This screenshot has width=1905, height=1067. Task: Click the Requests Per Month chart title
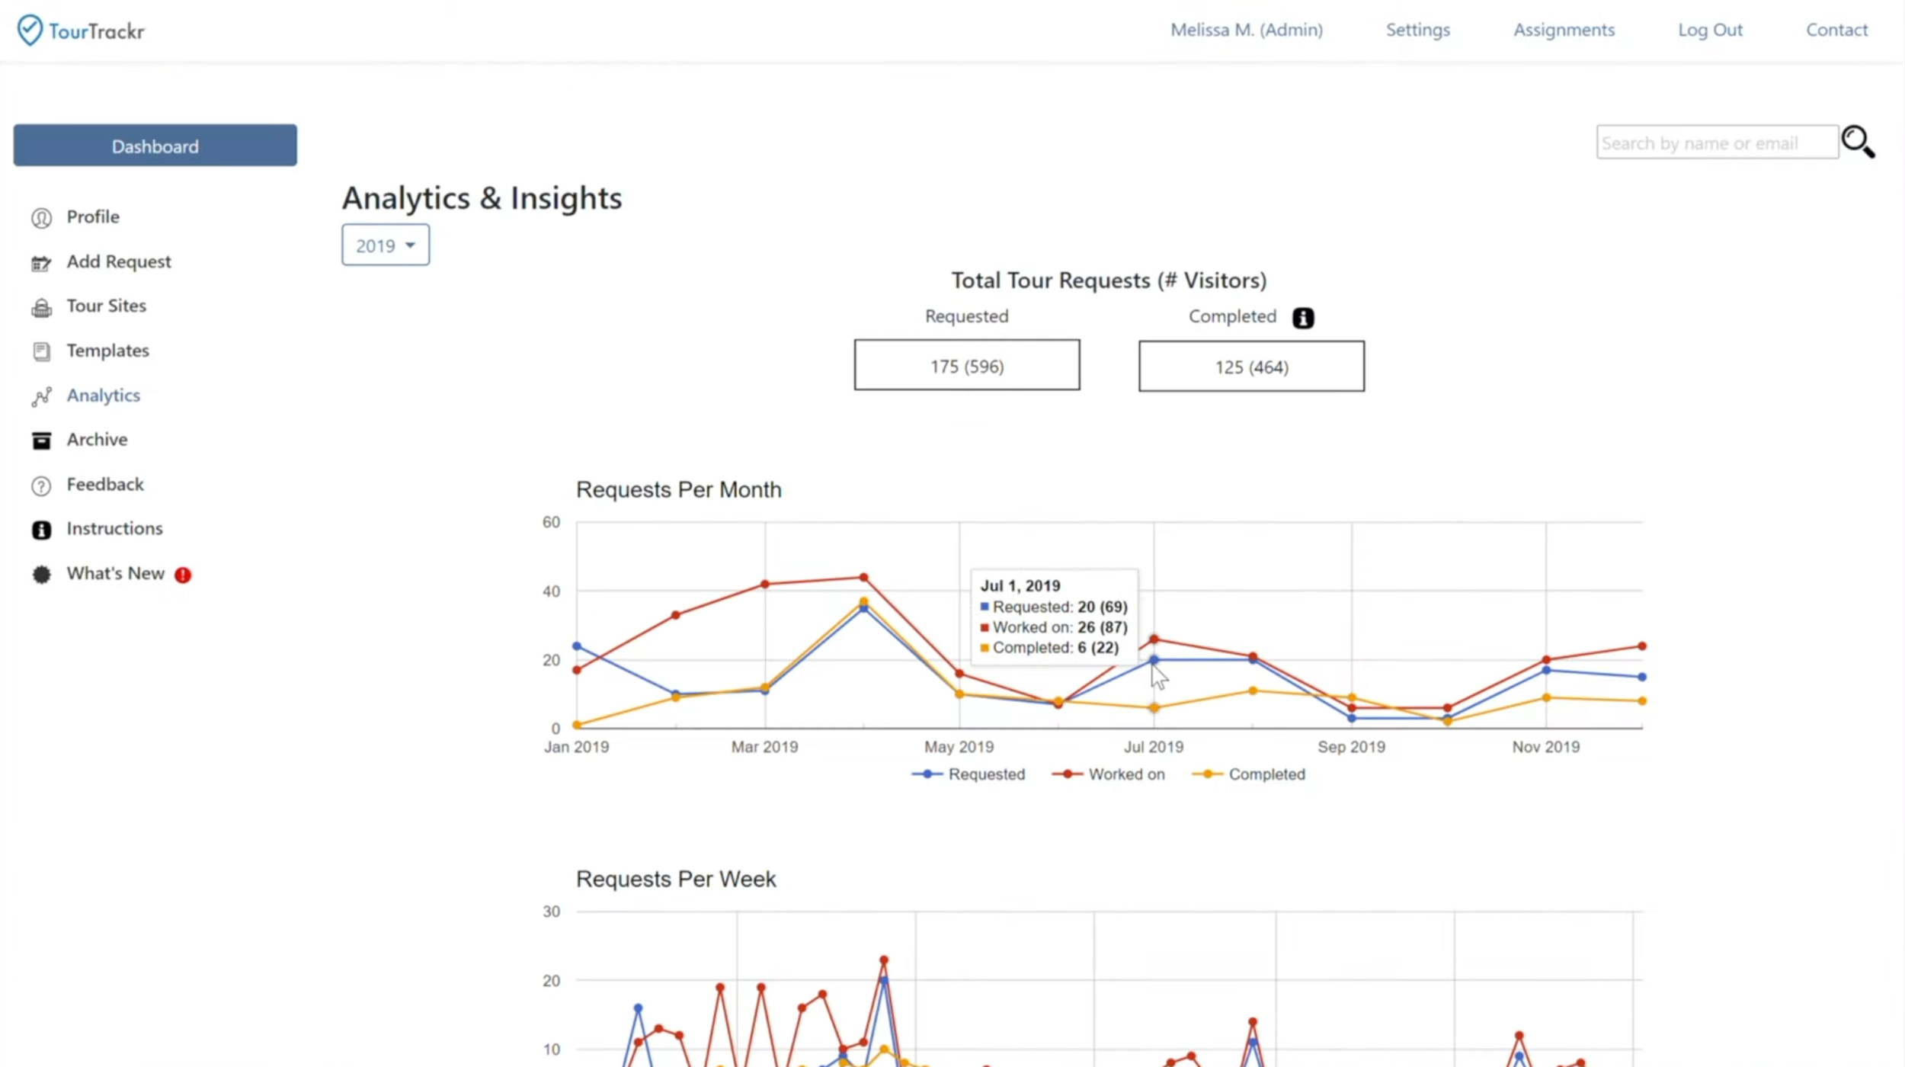pyautogui.click(x=679, y=489)
